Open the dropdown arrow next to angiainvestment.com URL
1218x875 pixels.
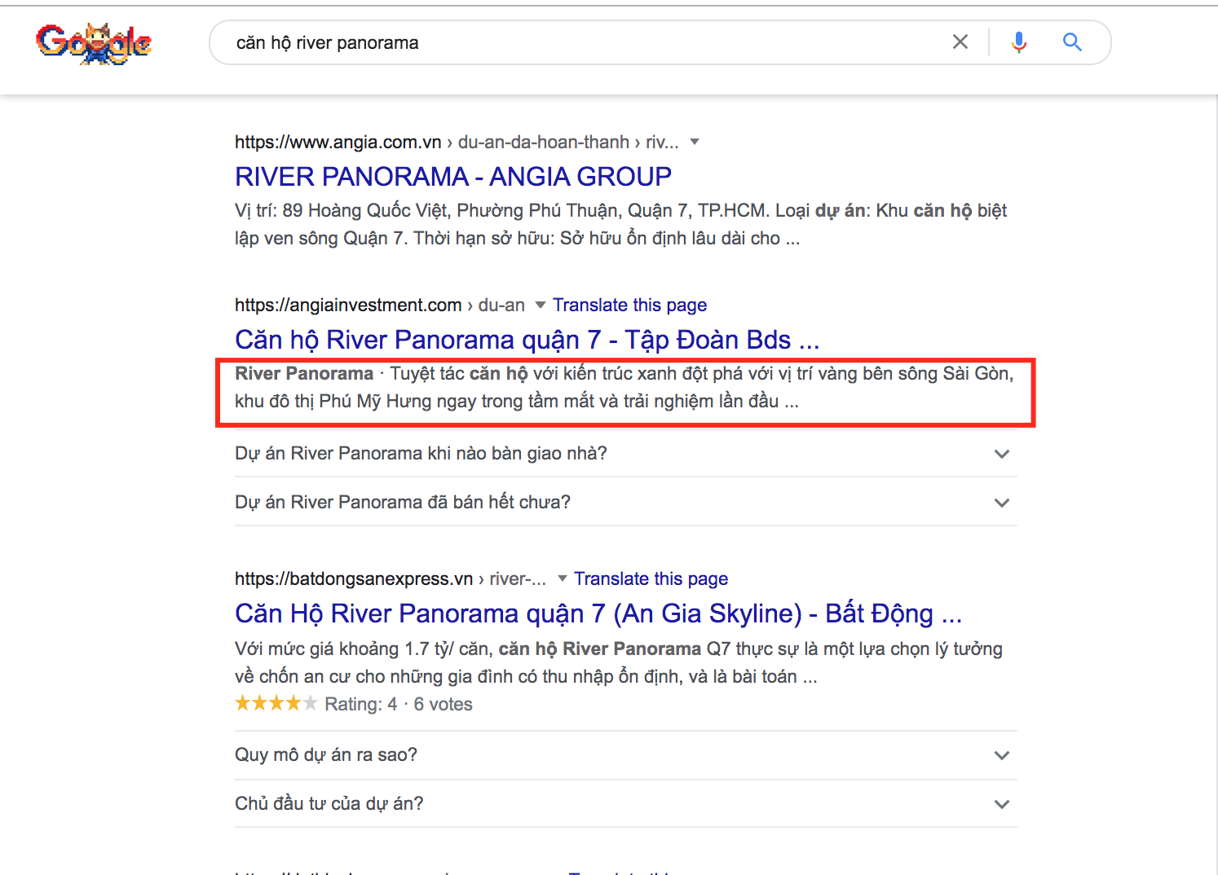pyautogui.click(x=540, y=306)
